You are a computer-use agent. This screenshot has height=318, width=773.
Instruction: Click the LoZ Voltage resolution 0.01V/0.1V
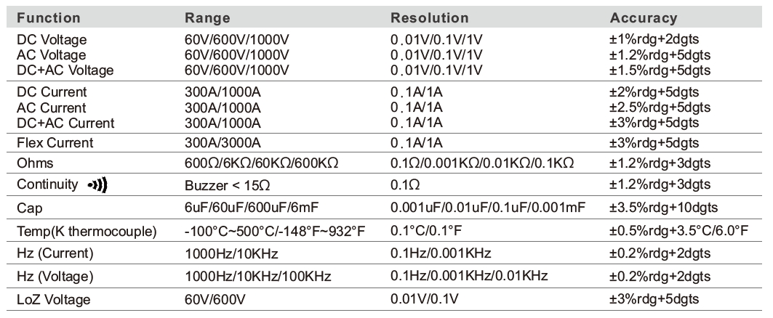(425, 299)
